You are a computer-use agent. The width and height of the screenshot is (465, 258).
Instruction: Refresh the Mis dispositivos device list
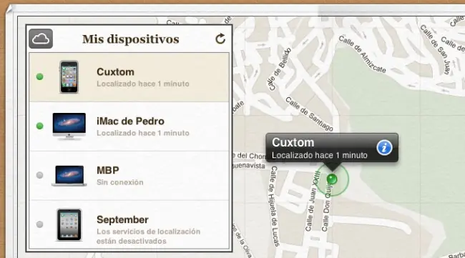click(x=220, y=39)
